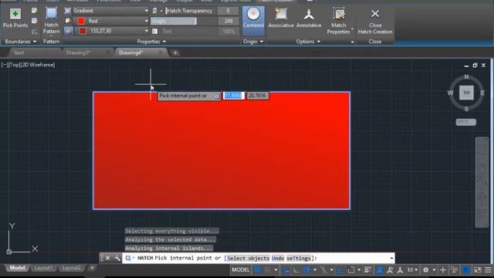Expand command history with up arrow

(391, 258)
